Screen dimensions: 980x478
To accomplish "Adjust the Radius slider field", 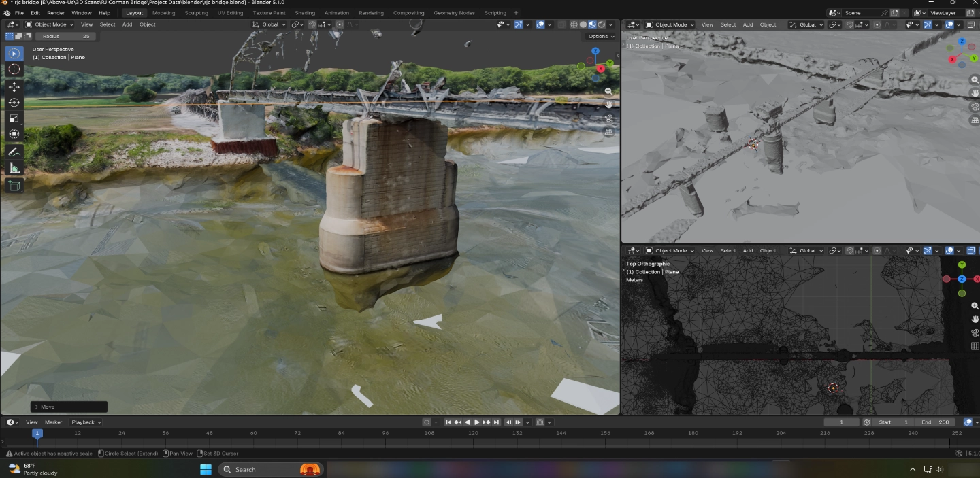I will pos(64,36).
